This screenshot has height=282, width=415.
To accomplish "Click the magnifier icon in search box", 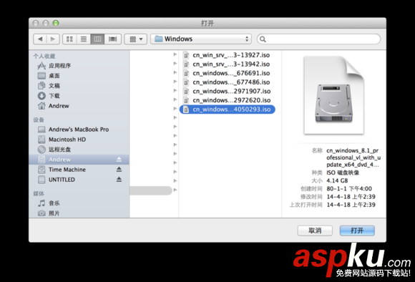I will (x=263, y=39).
